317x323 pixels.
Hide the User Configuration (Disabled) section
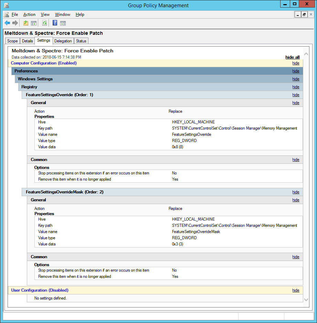point(296,290)
